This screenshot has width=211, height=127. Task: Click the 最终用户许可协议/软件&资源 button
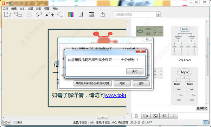[92, 83]
